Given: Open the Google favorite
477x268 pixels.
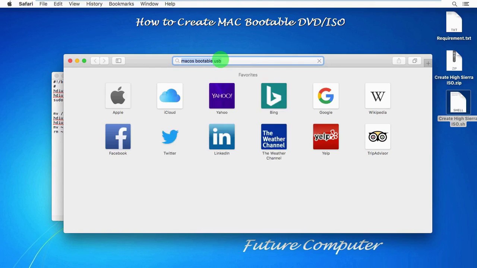Looking at the screenshot, I should pos(326,96).
